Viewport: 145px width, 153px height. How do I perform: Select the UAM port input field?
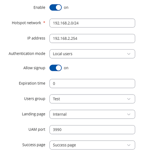point(92,130)
